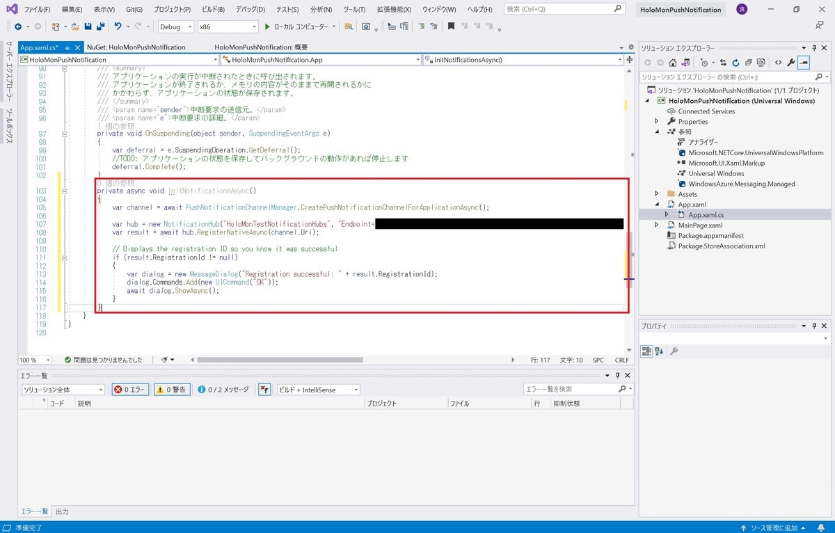Click Home icon in Solution Explorer toolbar
835x533 pixels.
click(x=672, y=63)
